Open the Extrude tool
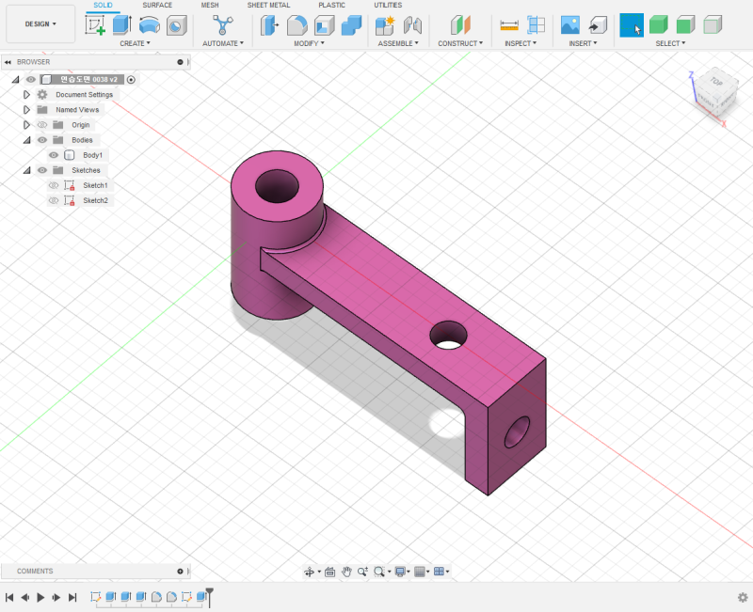 point(121,24)
